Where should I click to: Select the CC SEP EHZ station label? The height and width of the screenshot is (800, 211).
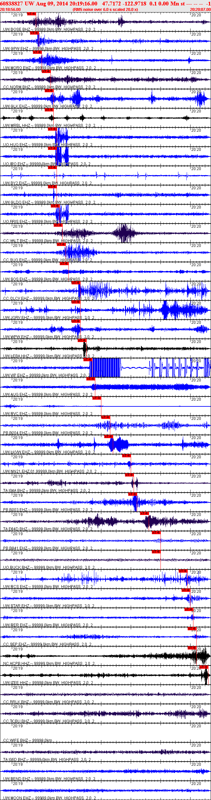coord(15,644)
